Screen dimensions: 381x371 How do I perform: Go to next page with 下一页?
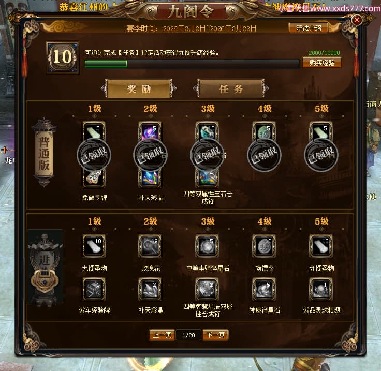215,335
